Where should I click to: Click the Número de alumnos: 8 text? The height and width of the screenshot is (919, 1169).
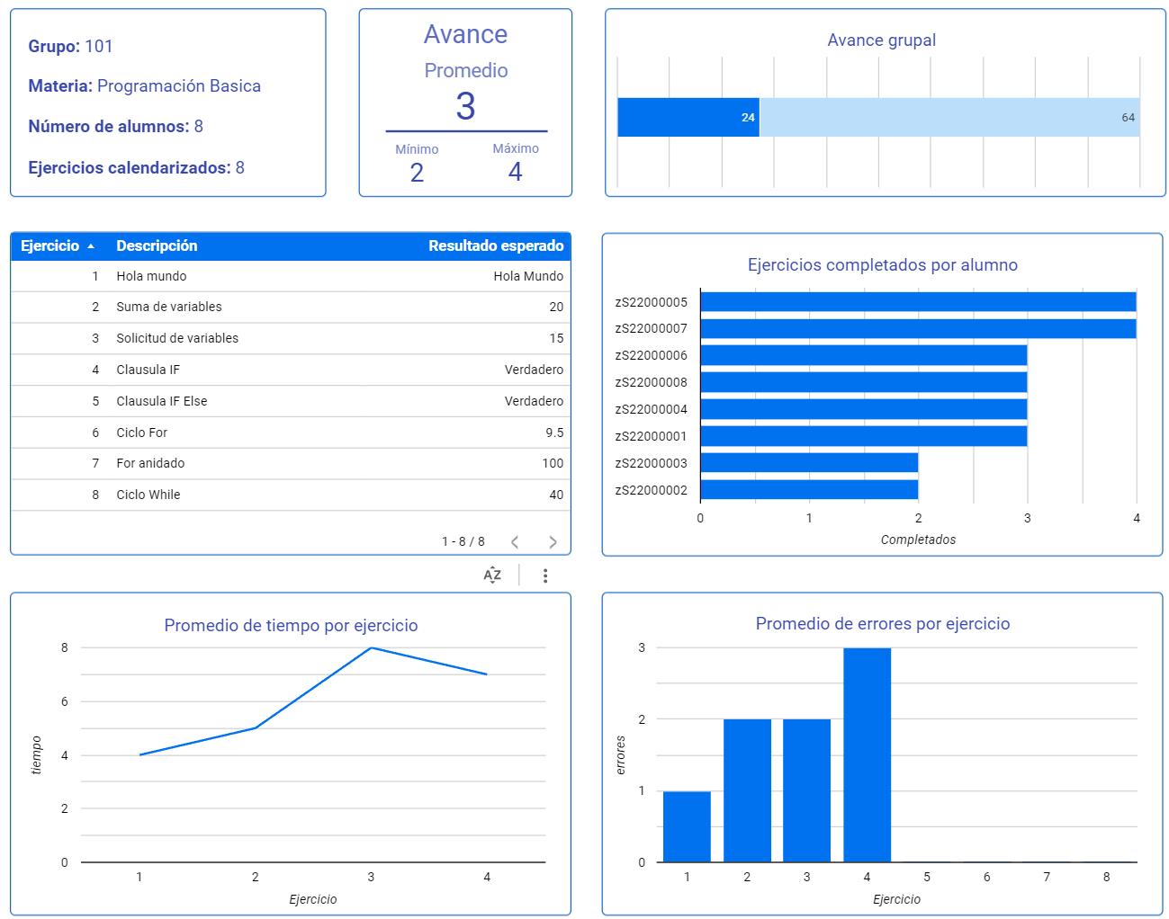click(x=116, y=127)
